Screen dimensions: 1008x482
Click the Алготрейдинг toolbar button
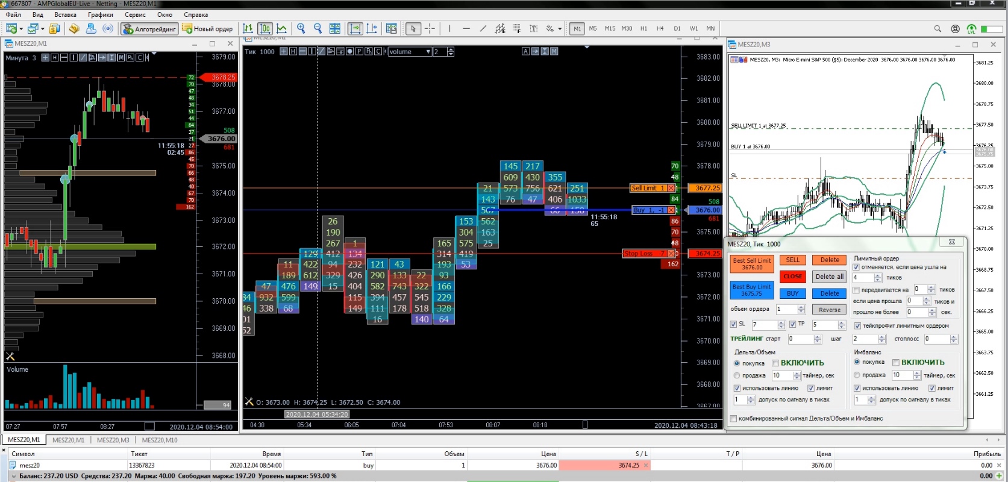tap(149, 28)
